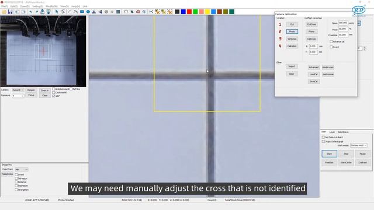Click the vertical mirror triangle icon

tap(94, 12)
